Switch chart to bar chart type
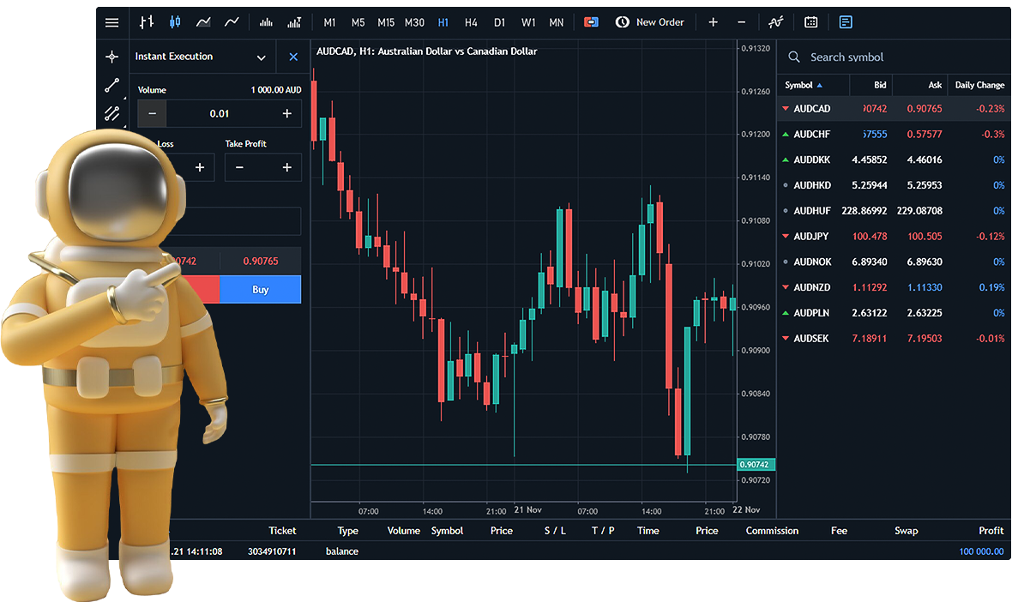The width and height of the screenshot is (1018, 602). 147,22
